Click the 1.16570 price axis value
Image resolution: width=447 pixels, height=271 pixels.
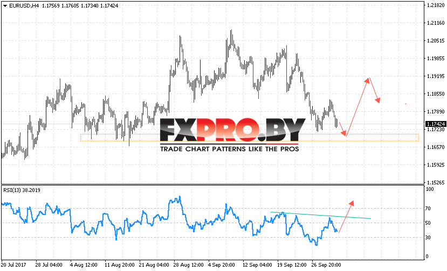436,147
